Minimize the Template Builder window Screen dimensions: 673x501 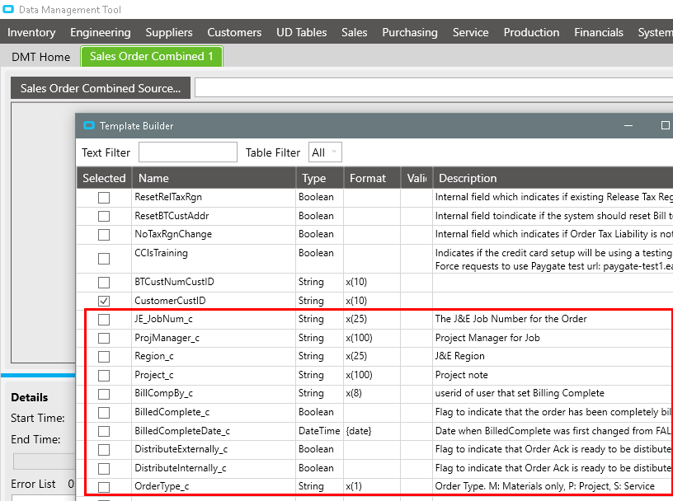[x=628, y=126]
